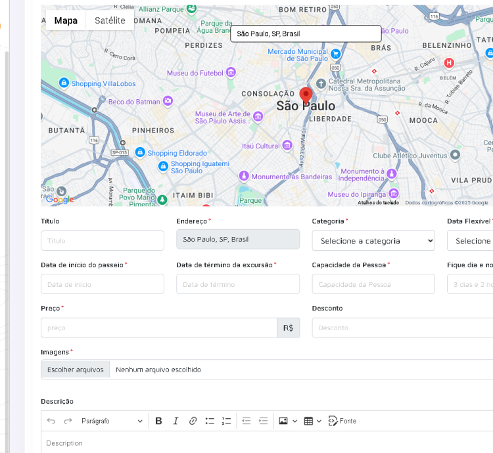Expand the insert table dropdown arrow
Screen dimensions: 493x453
pos(319,421)
